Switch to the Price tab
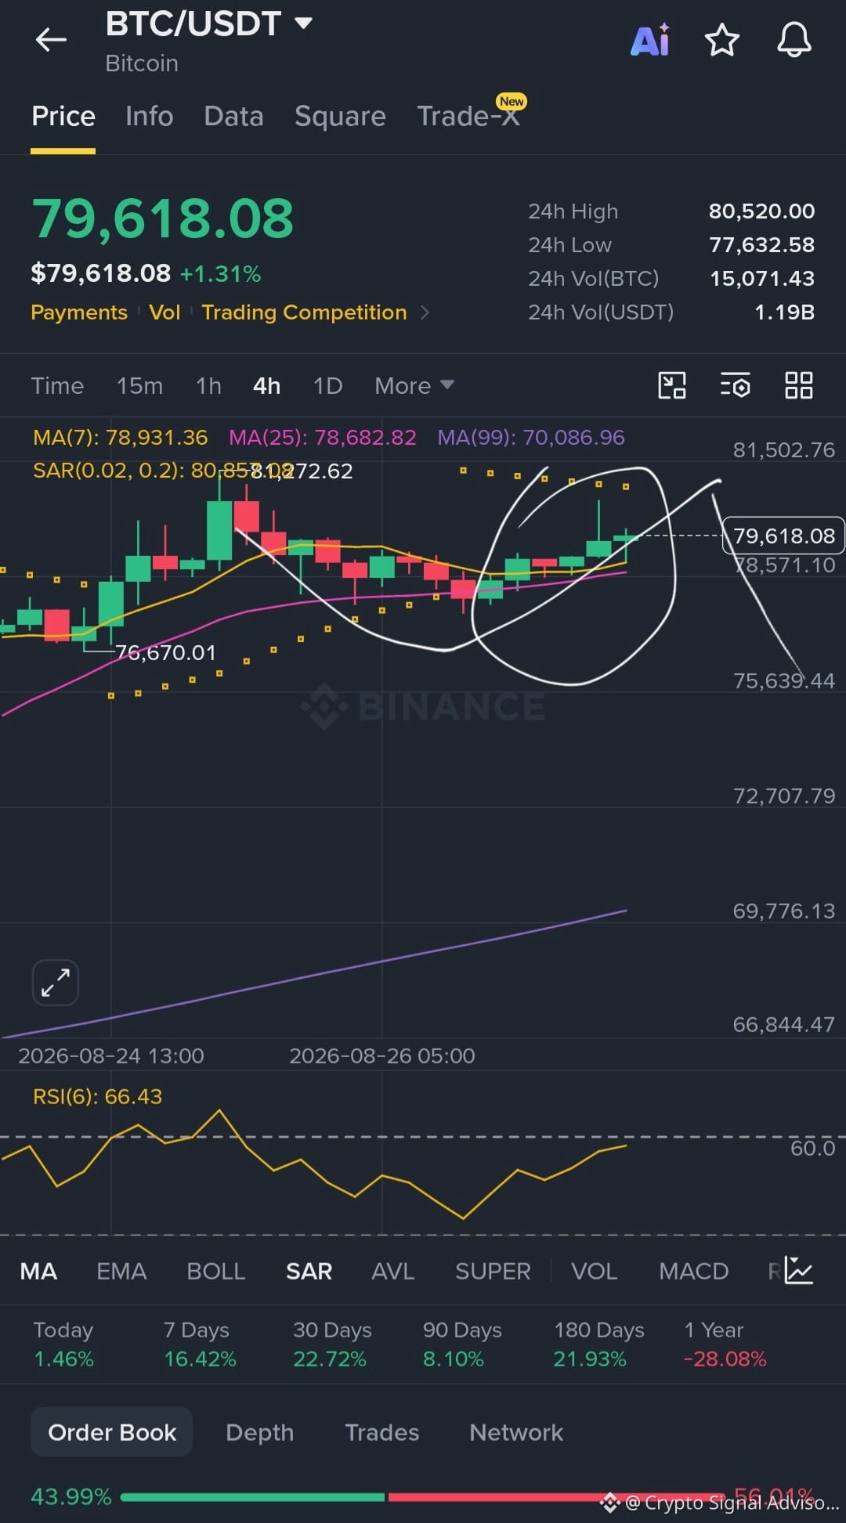Screen dimensions: 846x1523 63,117
